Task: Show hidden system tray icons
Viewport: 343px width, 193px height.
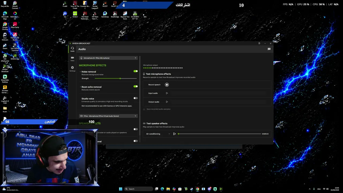Action: pyautogui.click(x=310, y=189)
